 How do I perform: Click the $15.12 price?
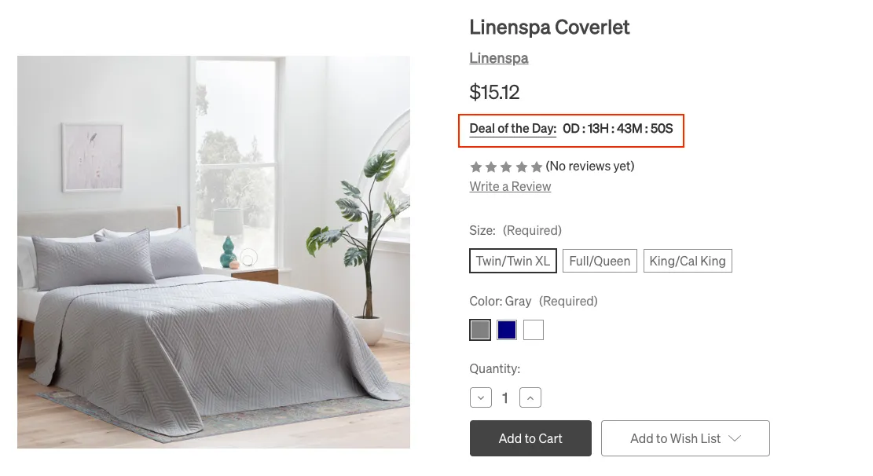[494, 93]
